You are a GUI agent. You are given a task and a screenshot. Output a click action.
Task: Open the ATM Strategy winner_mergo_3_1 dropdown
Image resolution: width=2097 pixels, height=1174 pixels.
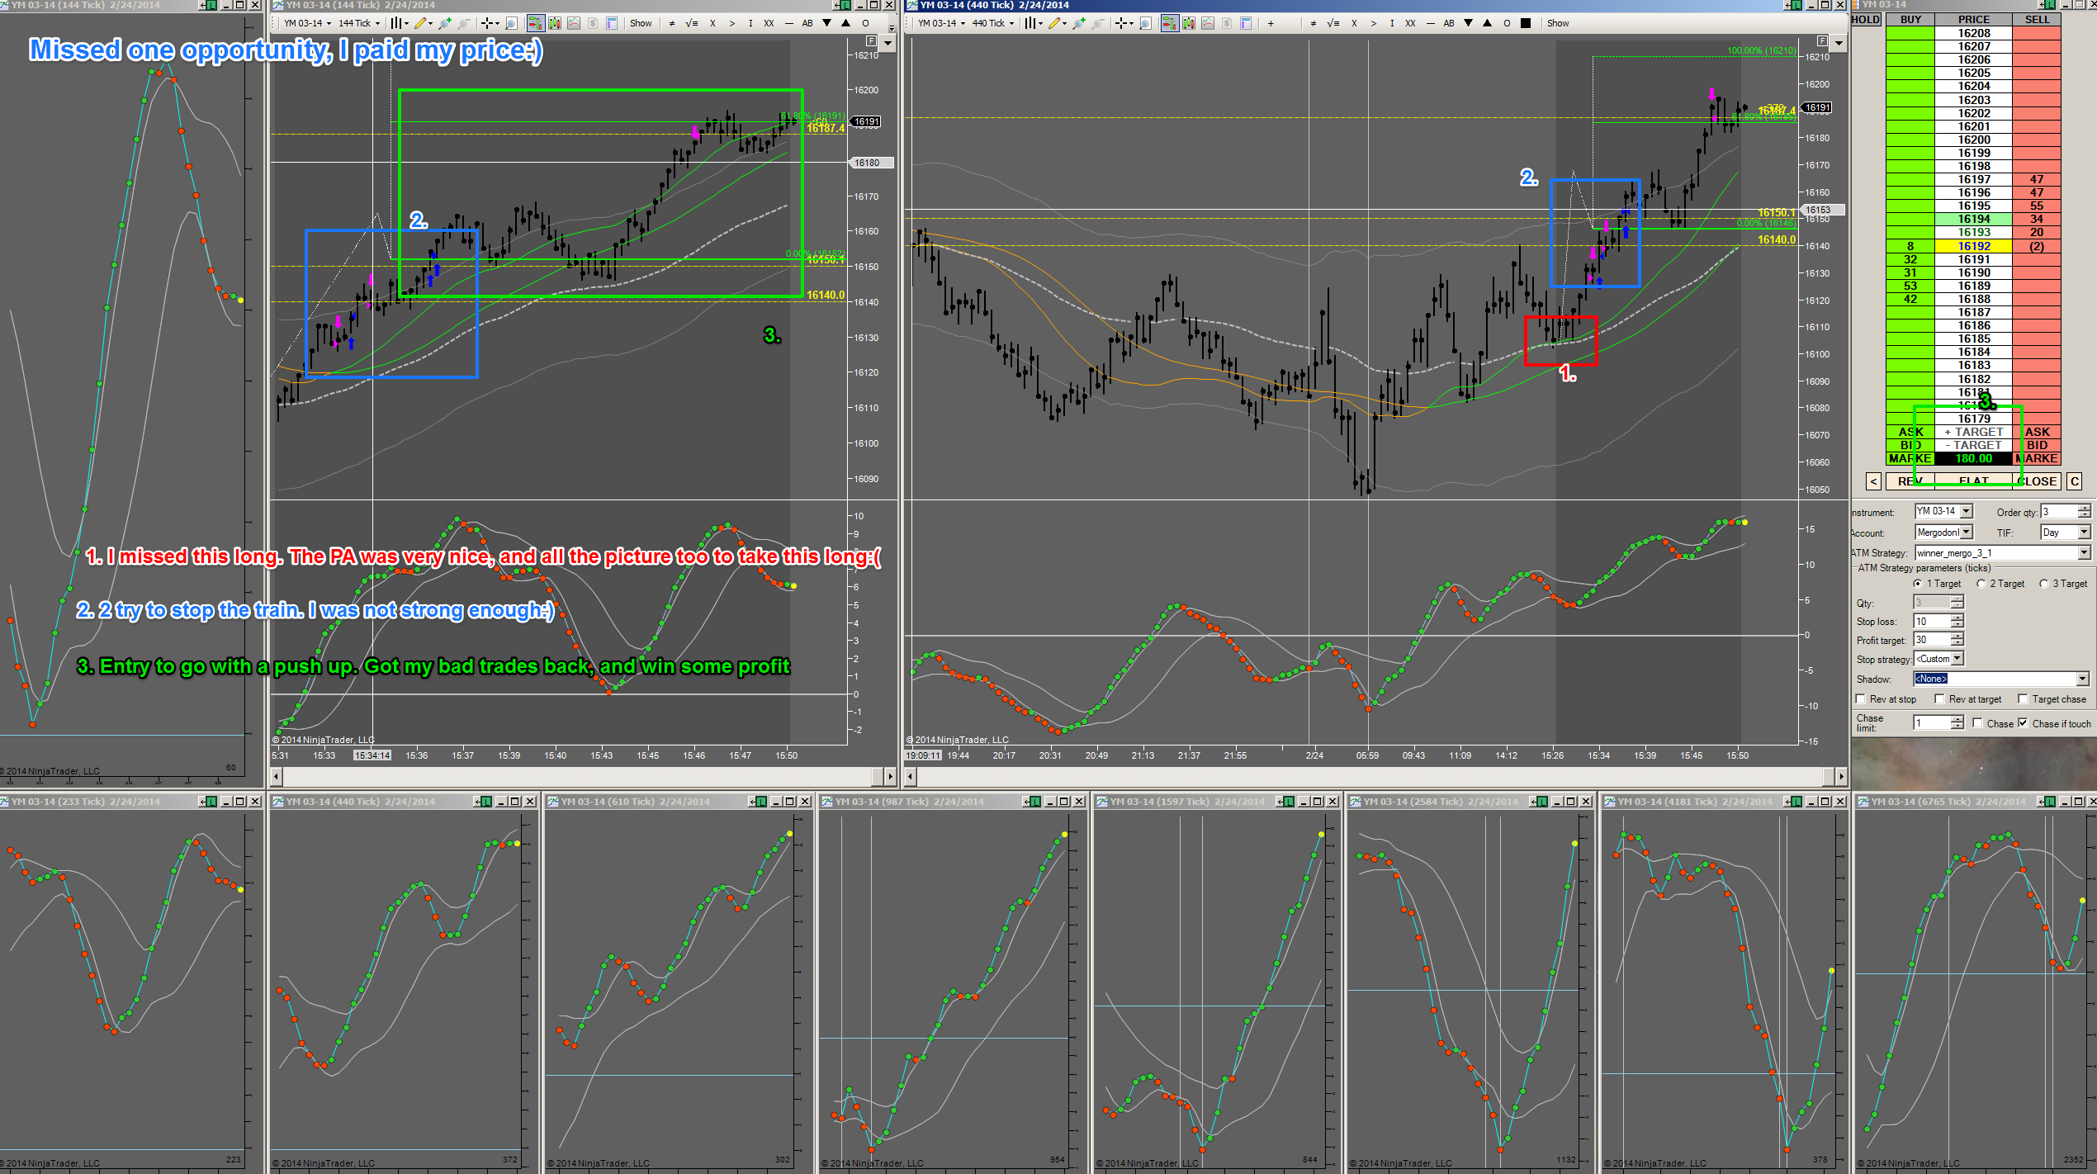pos(2084,553)
